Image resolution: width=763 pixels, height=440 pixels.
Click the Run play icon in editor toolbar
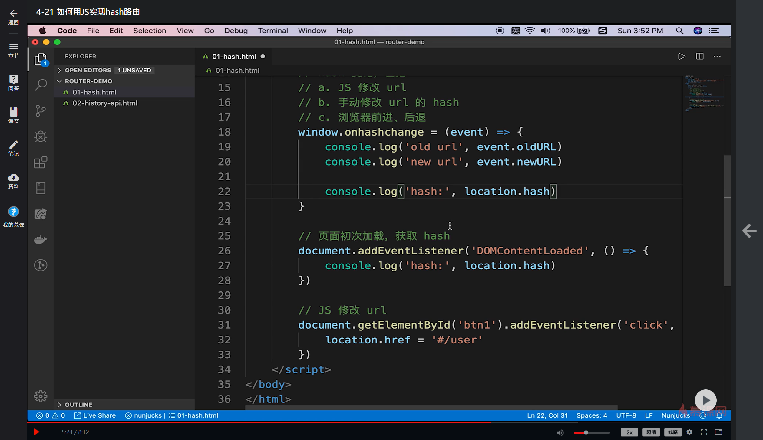[x=681, y=56]
